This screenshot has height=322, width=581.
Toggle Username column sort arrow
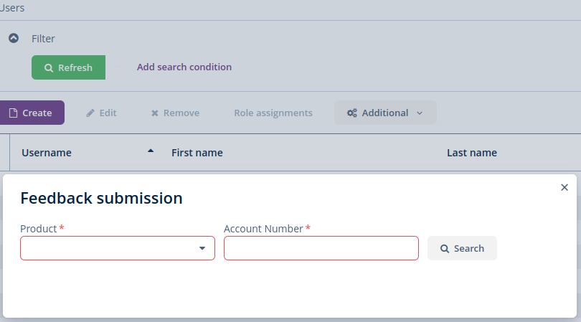151,151
